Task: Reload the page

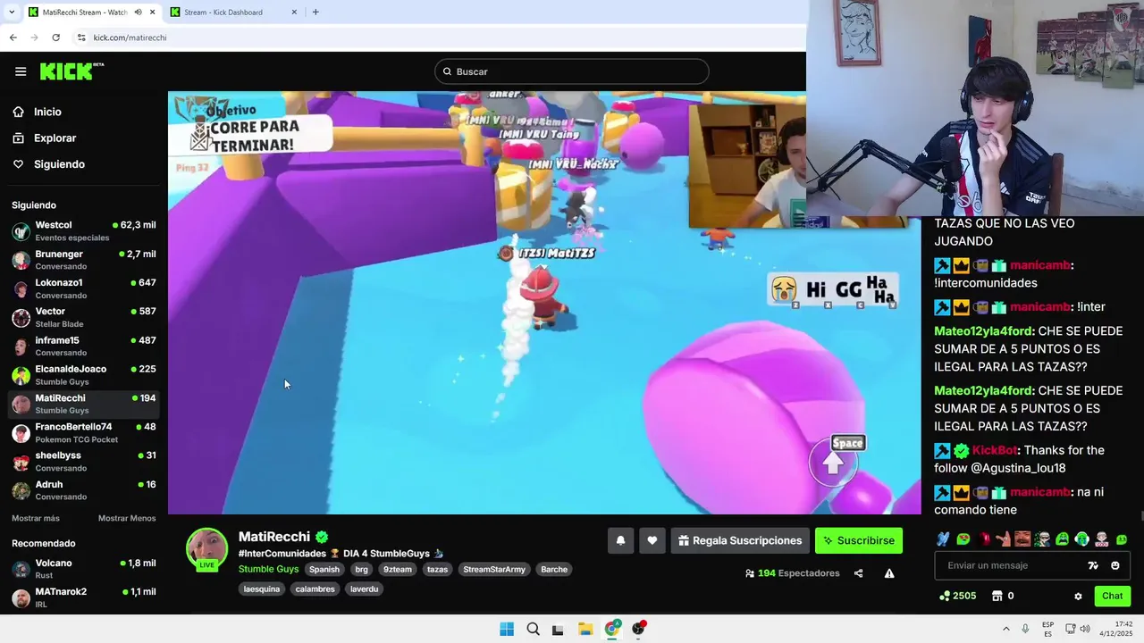Action: coord(55,38)
